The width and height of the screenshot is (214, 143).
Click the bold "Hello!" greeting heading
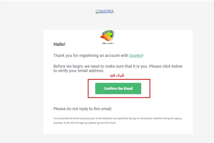59,44
